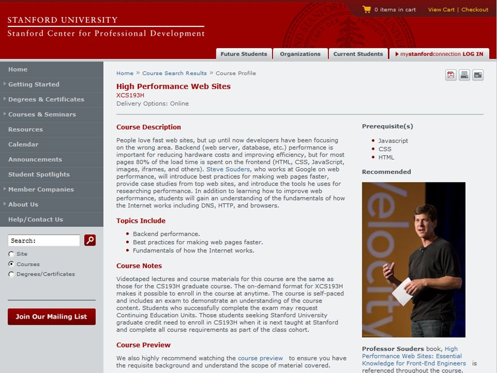The height and width of the screenshot is (373, 497).
Task: Click the Backend performance topic bullet
Action: [x=166, y=234]
